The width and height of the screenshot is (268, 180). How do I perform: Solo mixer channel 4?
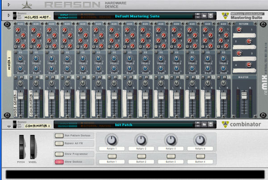pos(68,77)
